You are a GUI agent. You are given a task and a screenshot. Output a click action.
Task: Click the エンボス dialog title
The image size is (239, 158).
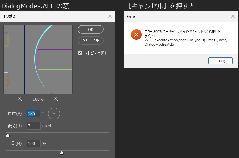coord(9,16)
